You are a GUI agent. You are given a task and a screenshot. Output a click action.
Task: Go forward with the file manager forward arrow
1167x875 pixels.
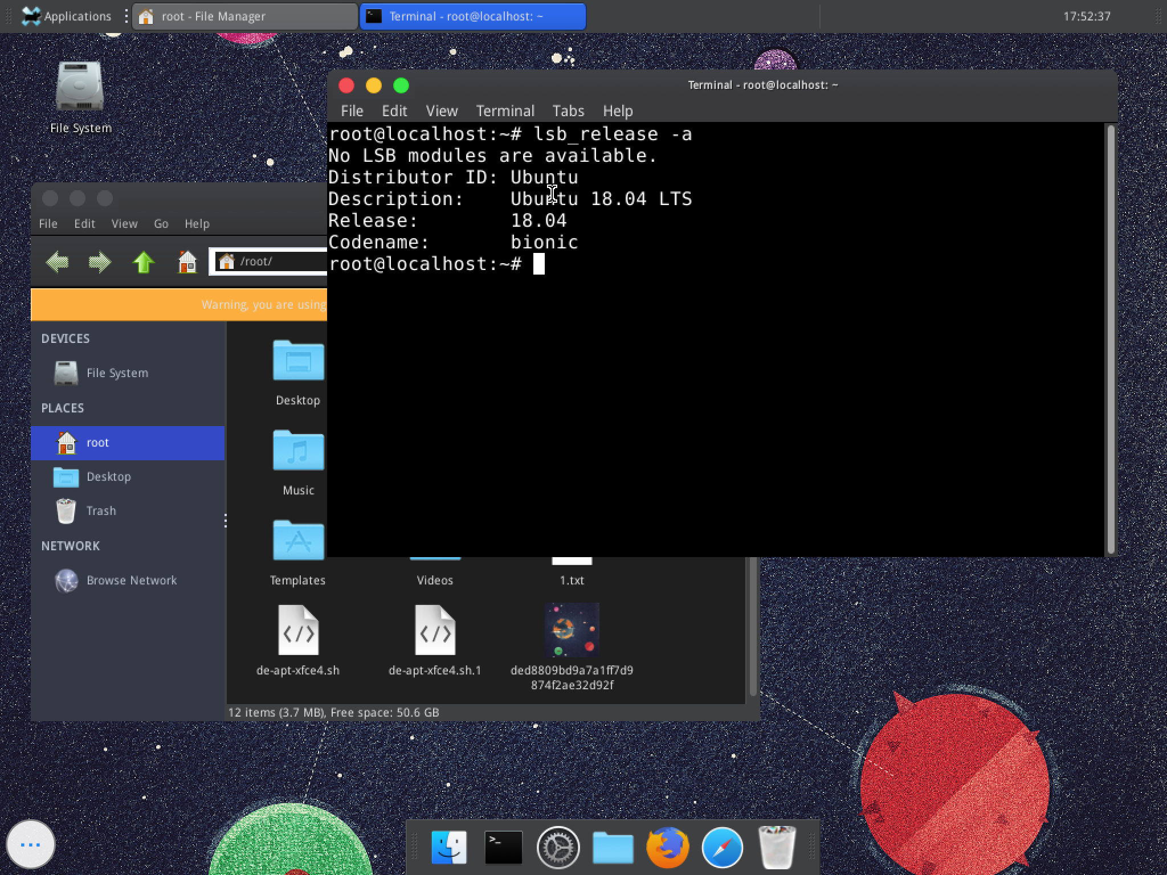pos(100,262)
